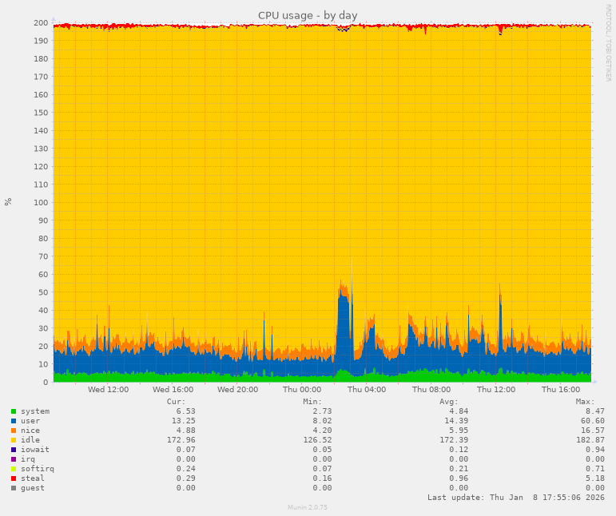The image size is (616, 516).
Task: Click the 'Thu 04:00' x-axis label
Action: coord(367,390)
